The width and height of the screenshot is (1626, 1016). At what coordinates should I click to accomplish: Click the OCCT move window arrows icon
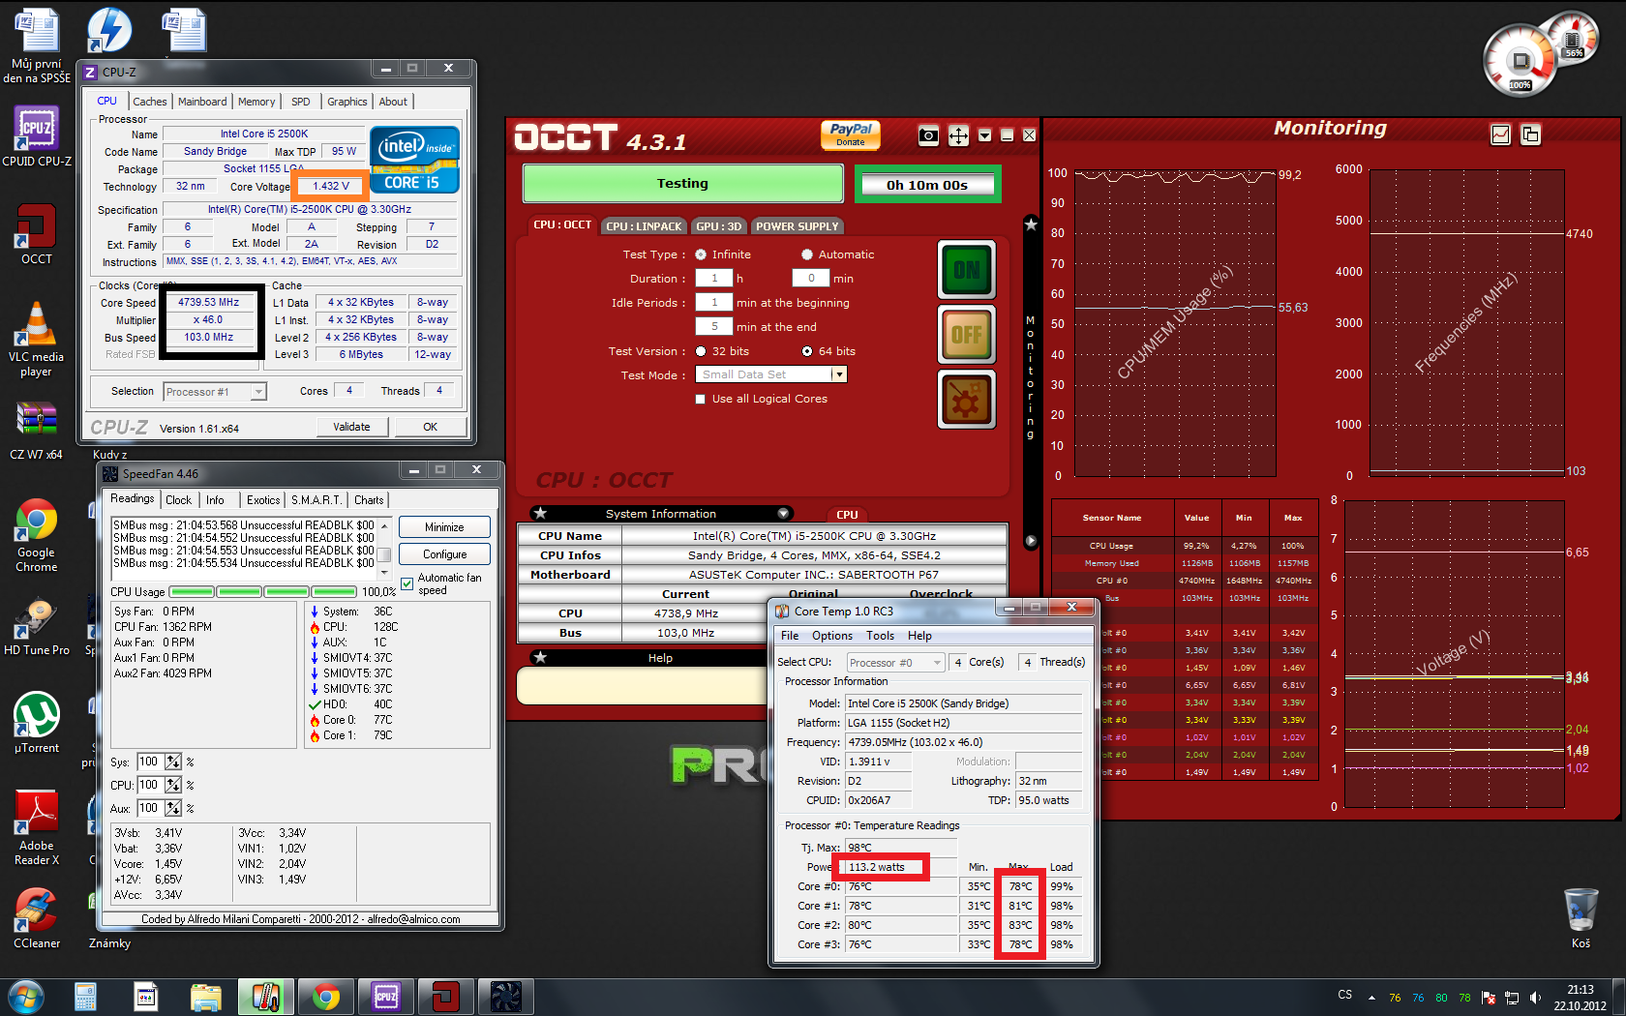click(x=958, y=135)
